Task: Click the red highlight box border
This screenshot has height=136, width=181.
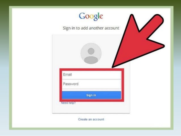Action: [x=92, y=70]
